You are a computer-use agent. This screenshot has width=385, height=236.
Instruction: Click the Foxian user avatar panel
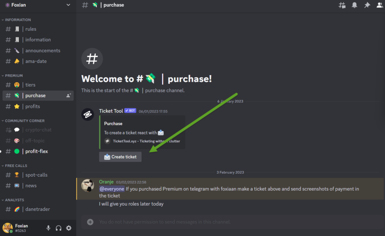tap(8, 228)
